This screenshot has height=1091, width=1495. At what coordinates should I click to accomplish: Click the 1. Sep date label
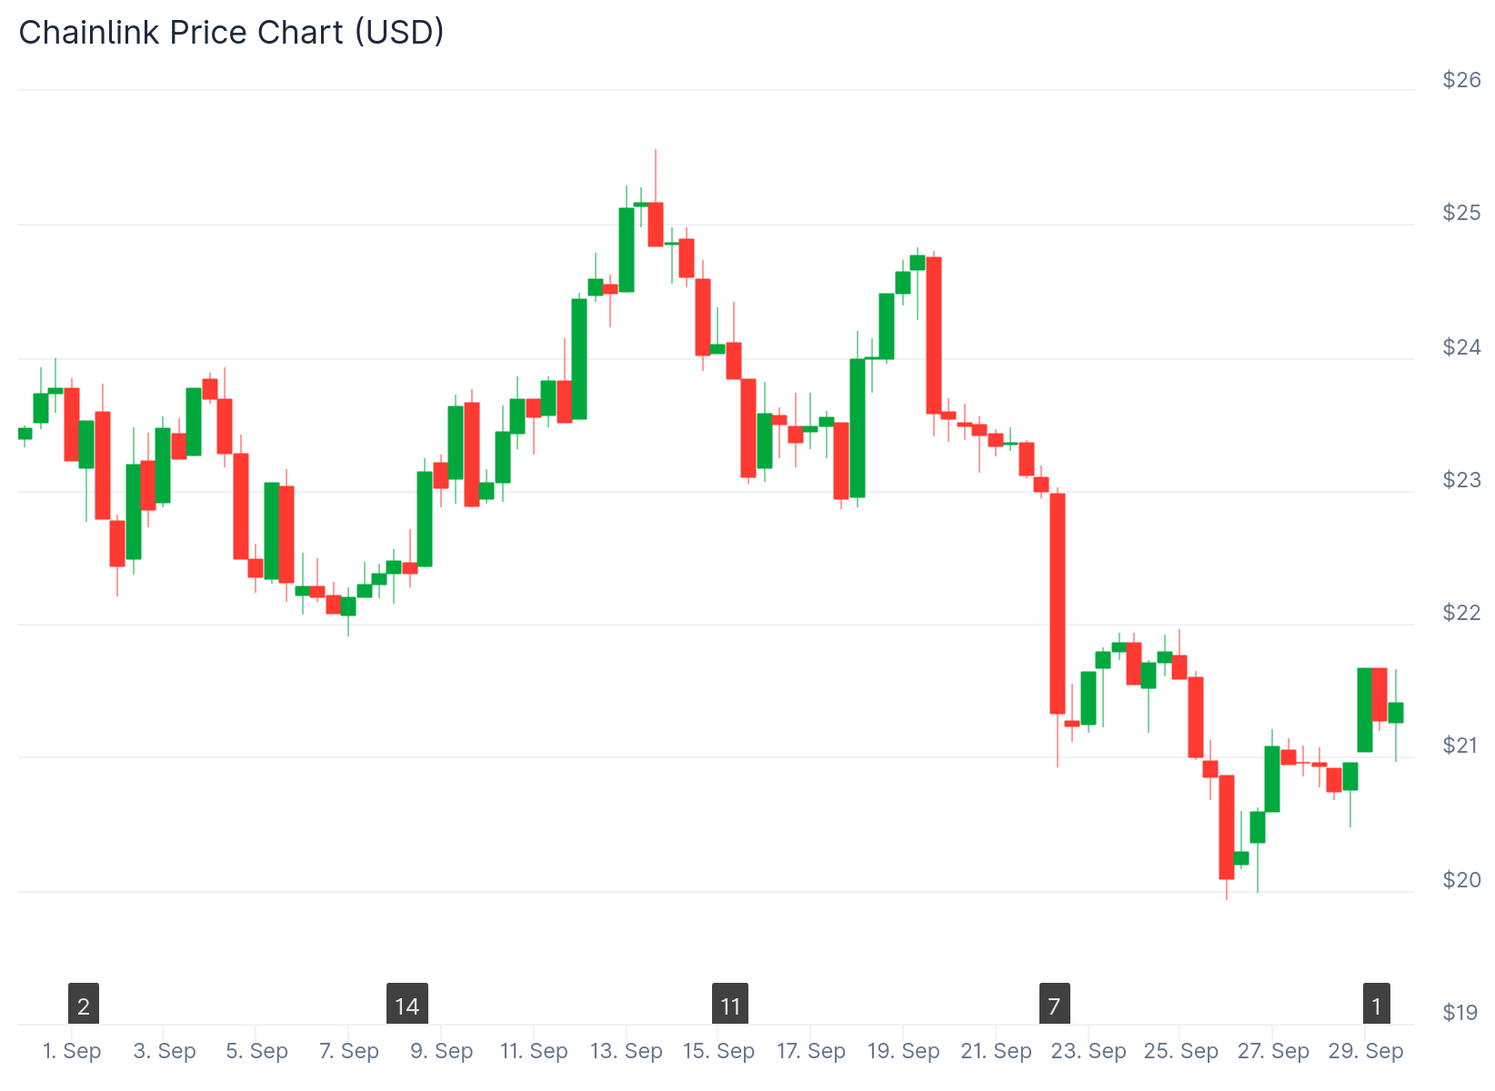coord(72,1051)
